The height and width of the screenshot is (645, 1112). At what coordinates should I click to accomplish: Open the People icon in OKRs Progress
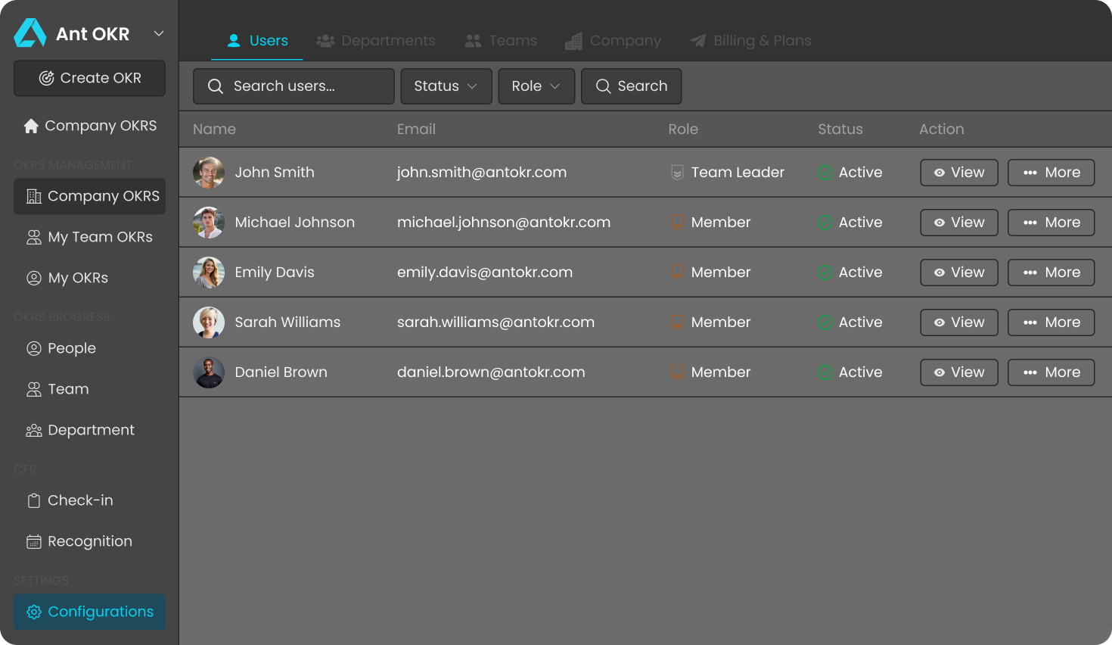pyautogui.click(x=33, y=348)
